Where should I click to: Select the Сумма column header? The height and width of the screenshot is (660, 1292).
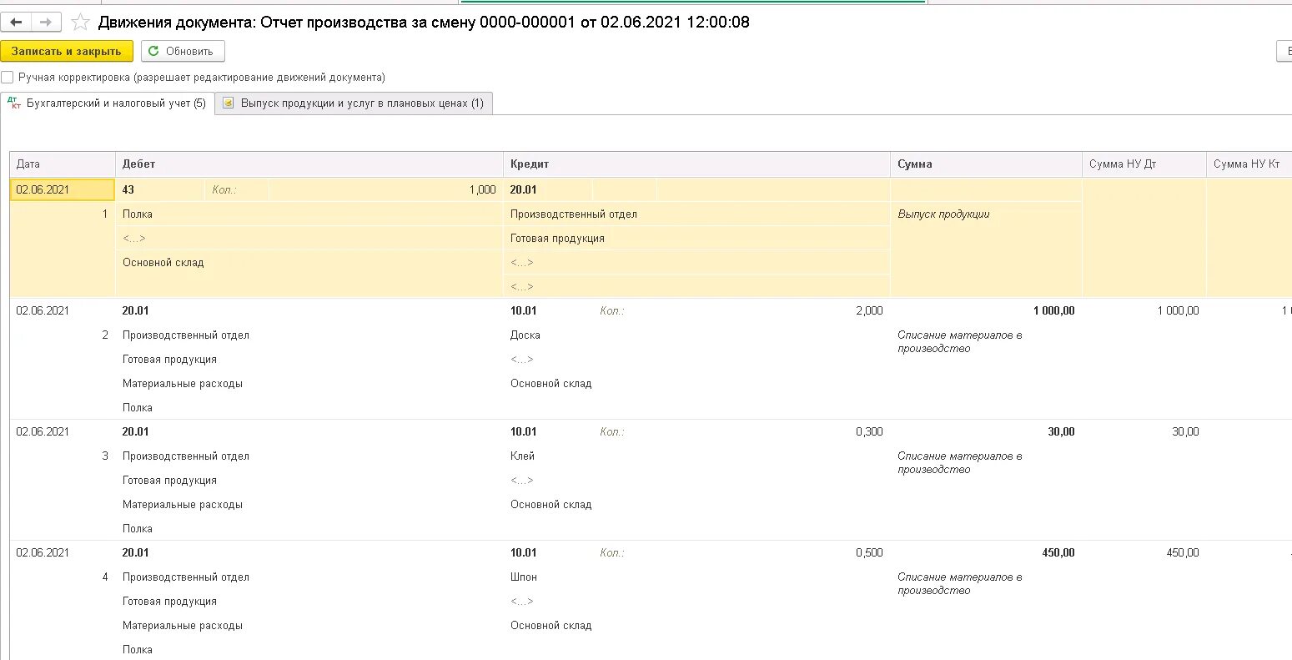987,164
